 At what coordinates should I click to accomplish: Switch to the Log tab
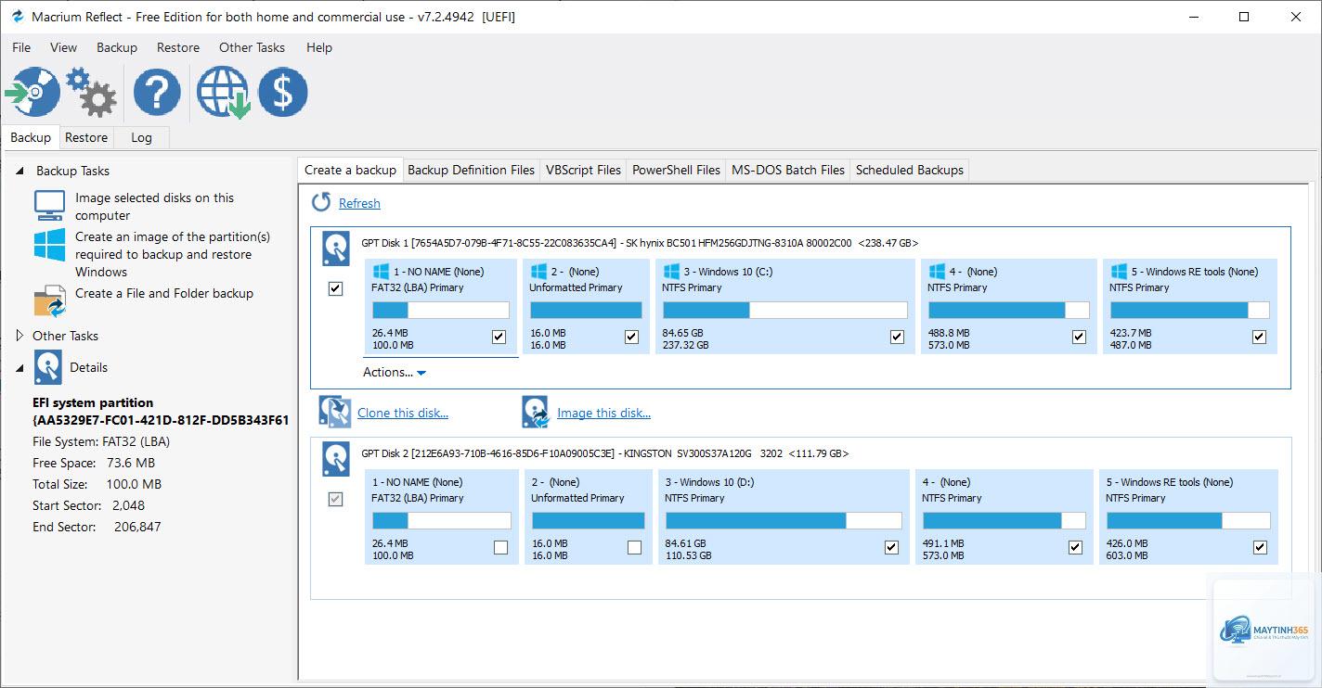141,137
